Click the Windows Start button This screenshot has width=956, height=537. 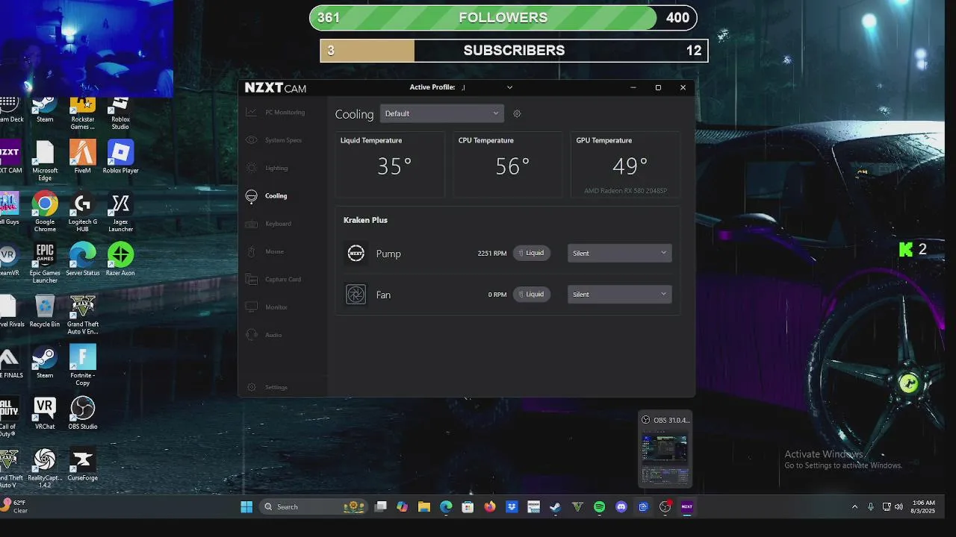click(246, 507)
